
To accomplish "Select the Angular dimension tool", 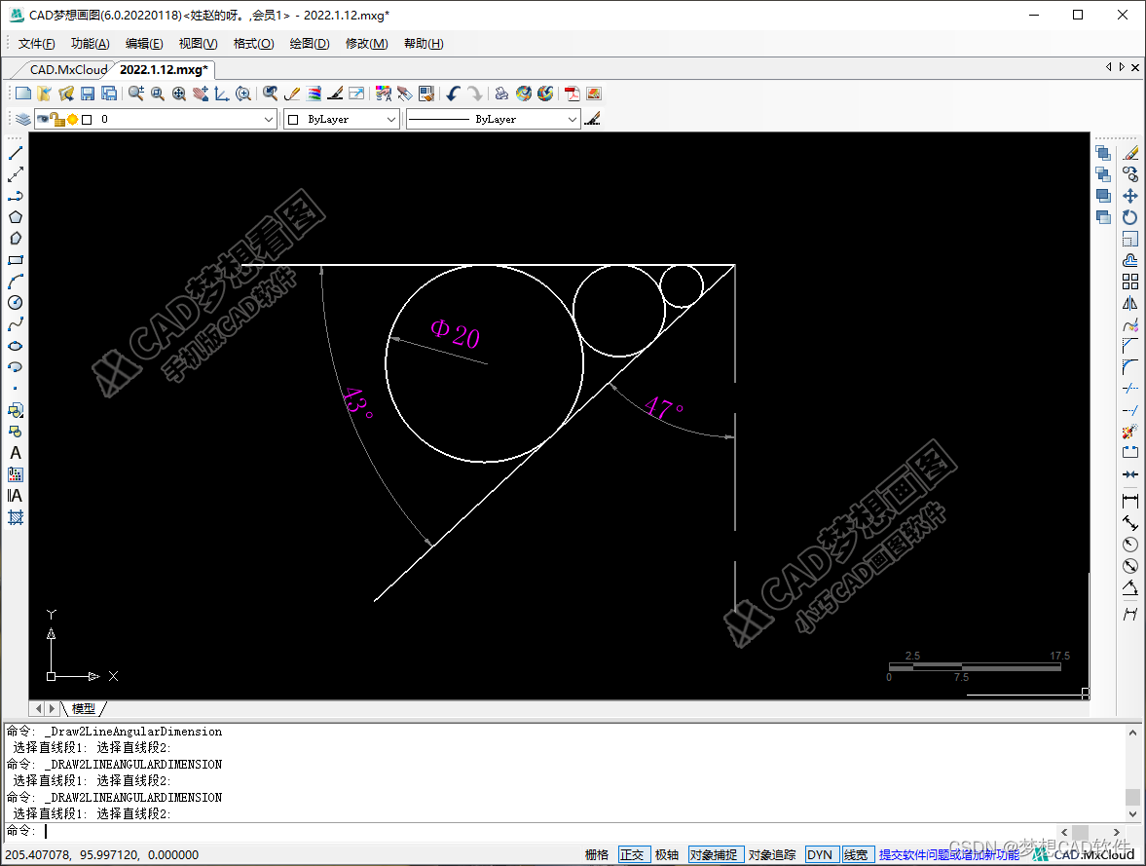I will (x=1129, y=587).
